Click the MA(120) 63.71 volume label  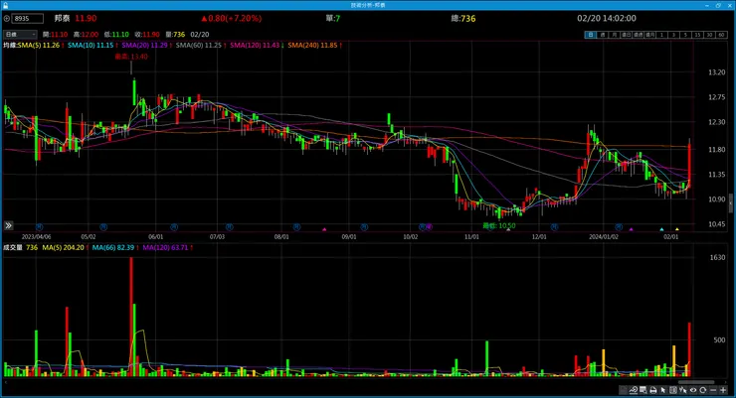pos(165,247)
